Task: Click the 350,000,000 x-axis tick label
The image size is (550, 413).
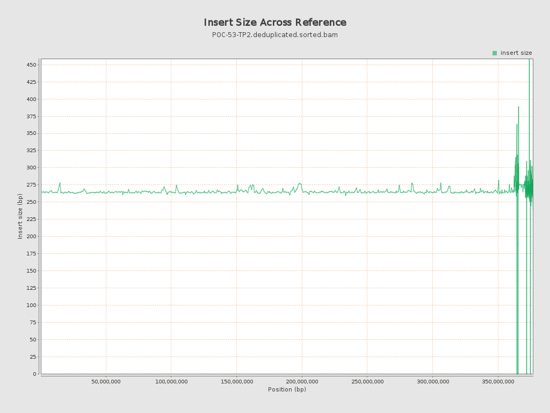Action: pyautogui.click(x=498, y=381)
